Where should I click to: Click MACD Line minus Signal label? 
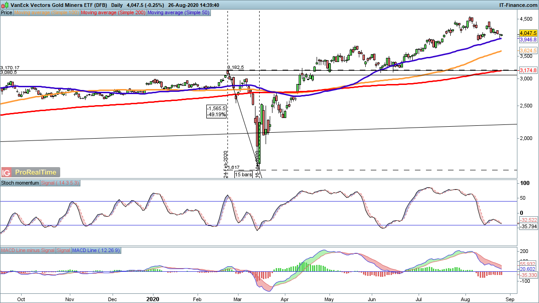28,250
